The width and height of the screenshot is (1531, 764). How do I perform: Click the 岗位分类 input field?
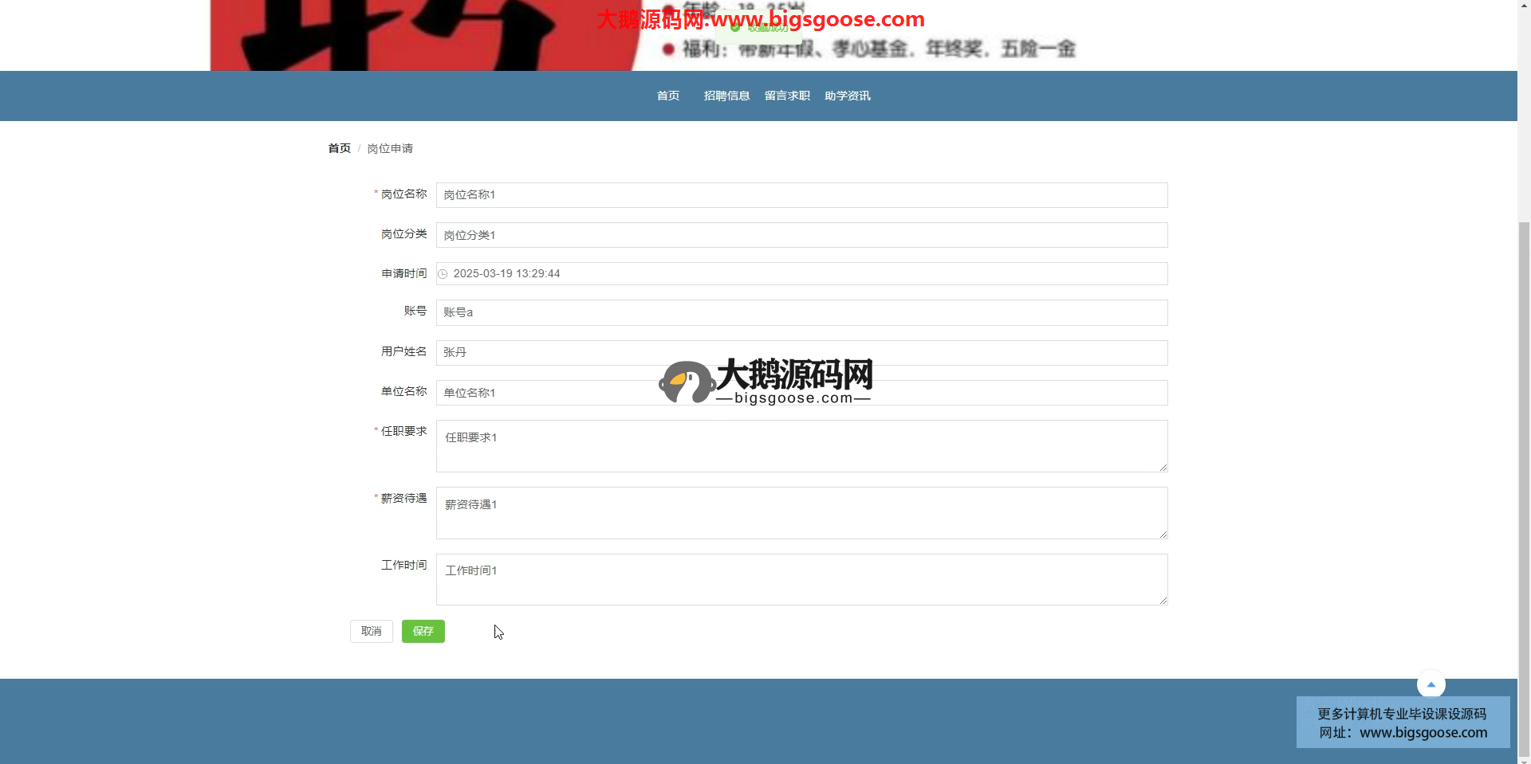coord(801,235)
